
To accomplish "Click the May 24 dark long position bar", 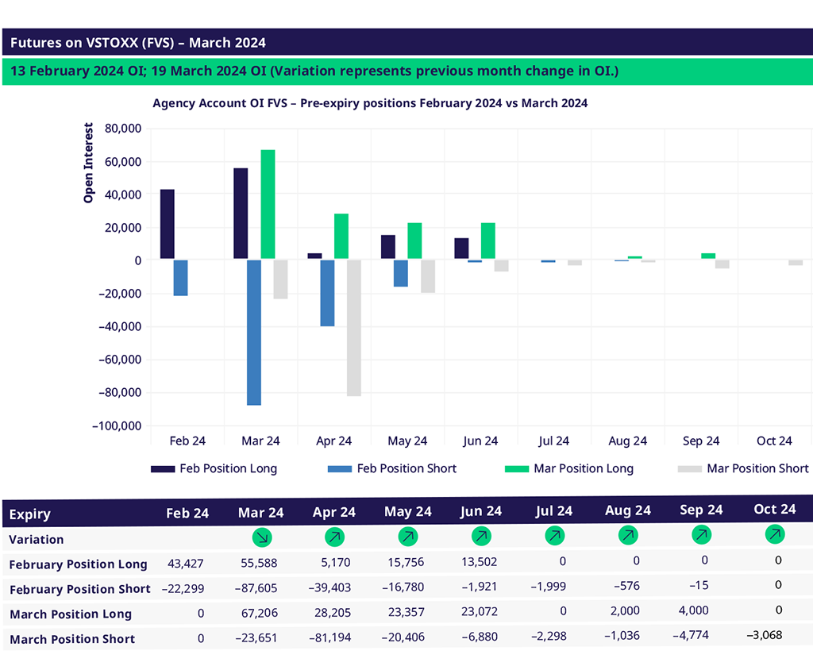I will [x=387, y=247].
